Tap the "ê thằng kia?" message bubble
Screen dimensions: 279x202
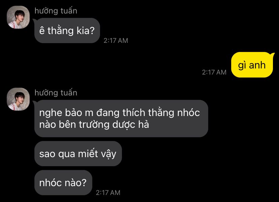point(67,30)
